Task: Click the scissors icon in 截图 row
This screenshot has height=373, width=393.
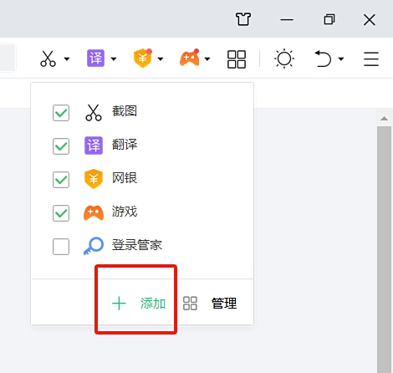Action: (94, 113)
